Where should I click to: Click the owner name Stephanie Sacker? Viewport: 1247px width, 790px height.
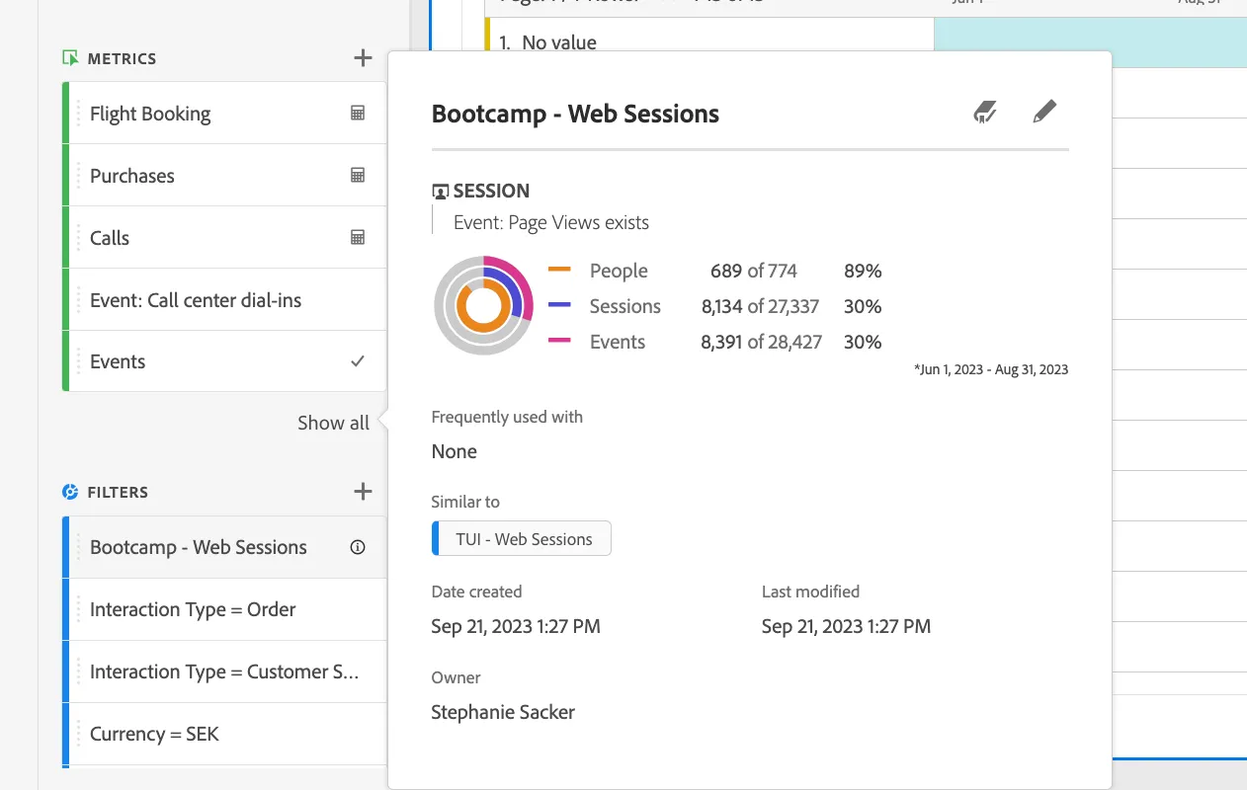[503, 712]
